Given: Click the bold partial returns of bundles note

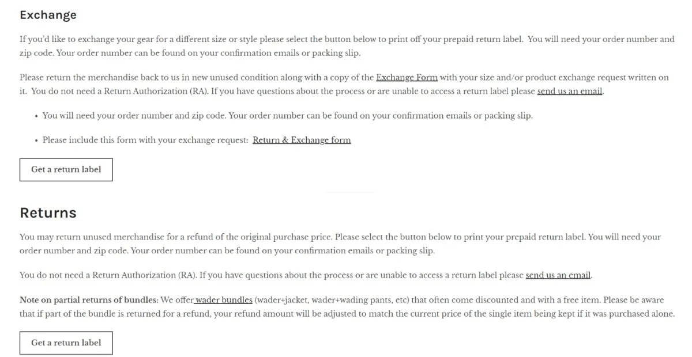Looking at the screenshot, I should coord(89,300).
